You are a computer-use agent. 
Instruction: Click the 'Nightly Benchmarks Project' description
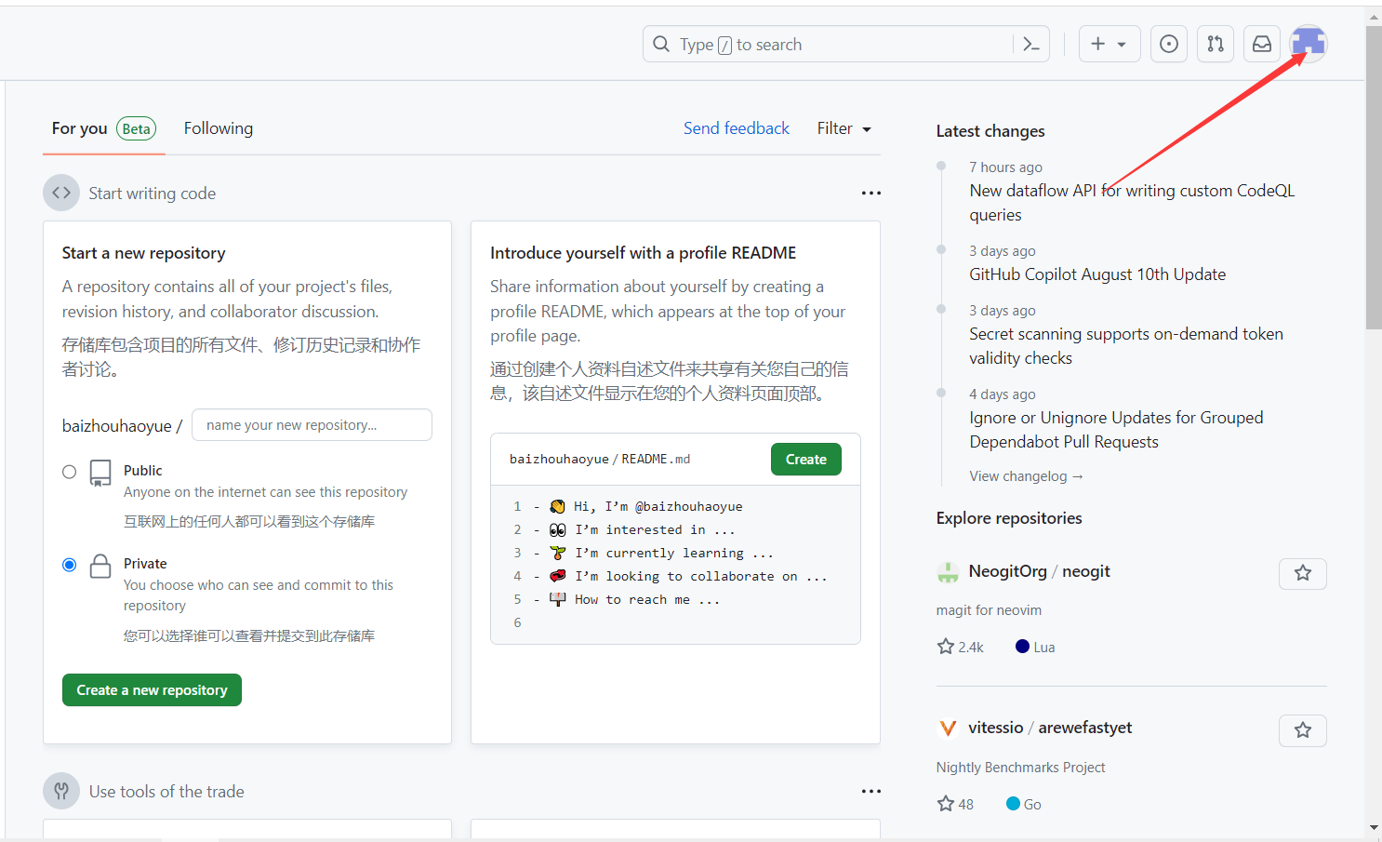(x=1020, y=768)
